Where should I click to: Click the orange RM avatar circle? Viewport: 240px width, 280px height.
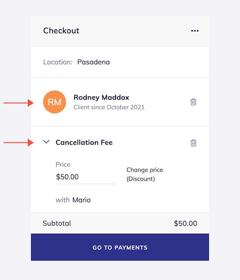point(54,102)
